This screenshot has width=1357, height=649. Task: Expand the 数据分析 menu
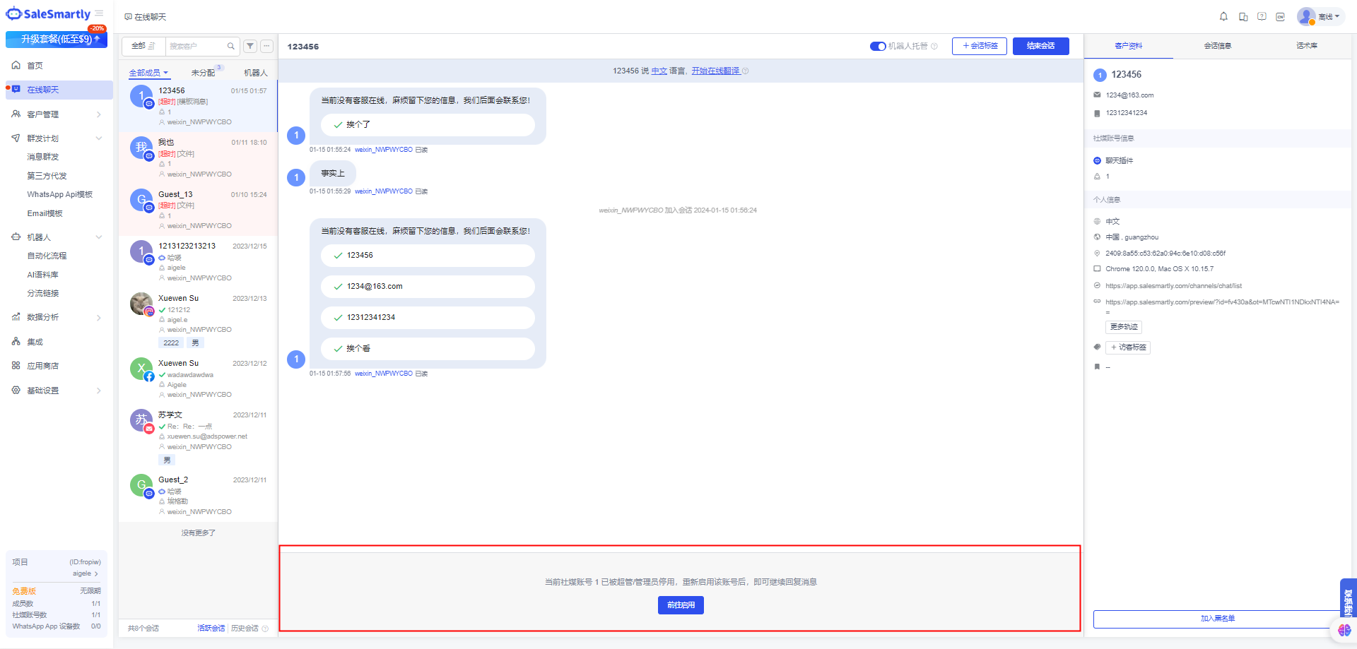click(x=57, y=318)
